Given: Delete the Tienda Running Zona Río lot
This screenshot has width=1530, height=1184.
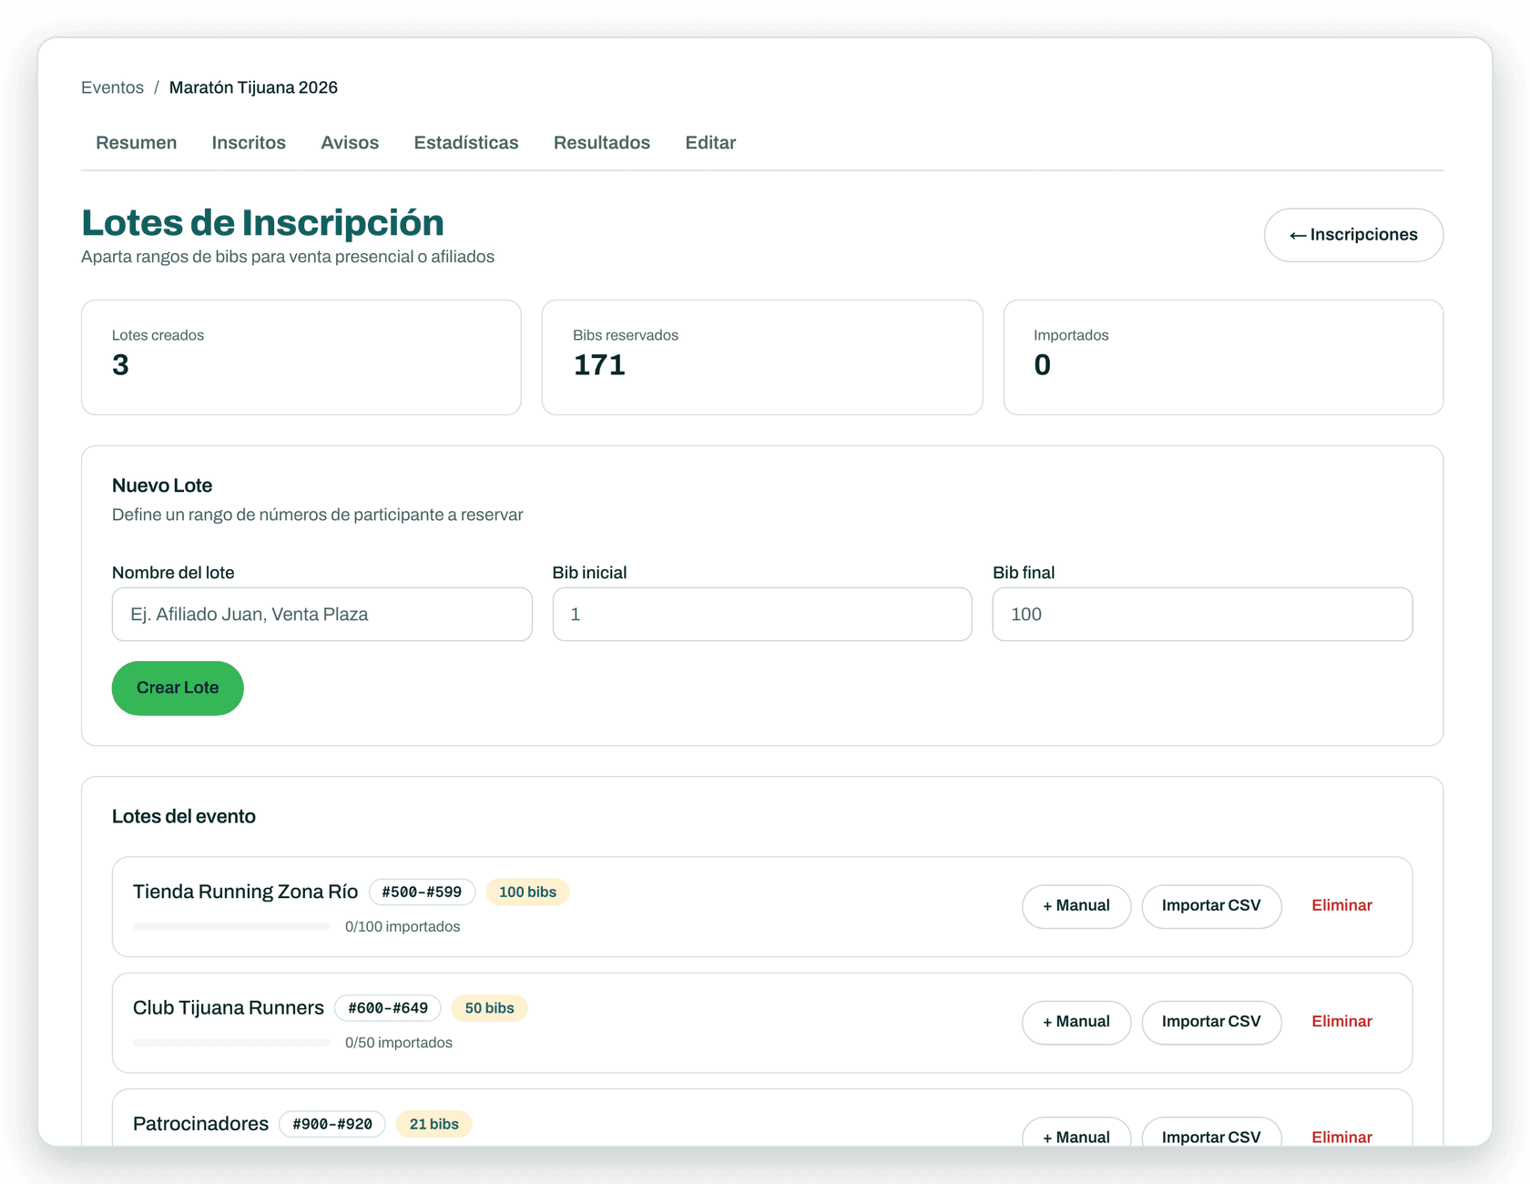Looking at the screenshot, I should [x=1341, y=905].
